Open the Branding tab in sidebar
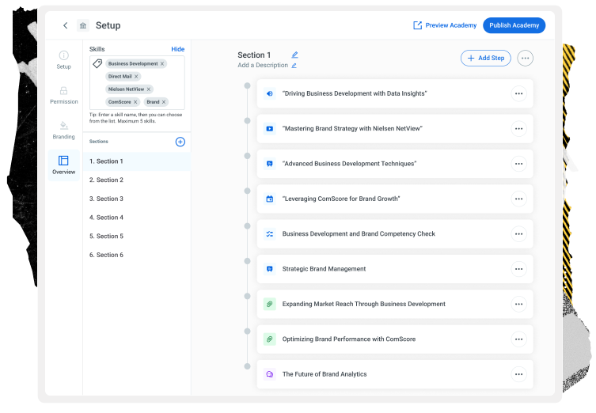This screenshot has height=413, width=596. [x=63, y=130]
